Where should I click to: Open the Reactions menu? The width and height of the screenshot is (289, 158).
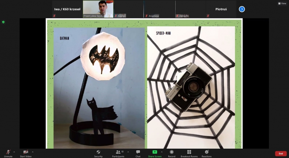coord(206,153)
